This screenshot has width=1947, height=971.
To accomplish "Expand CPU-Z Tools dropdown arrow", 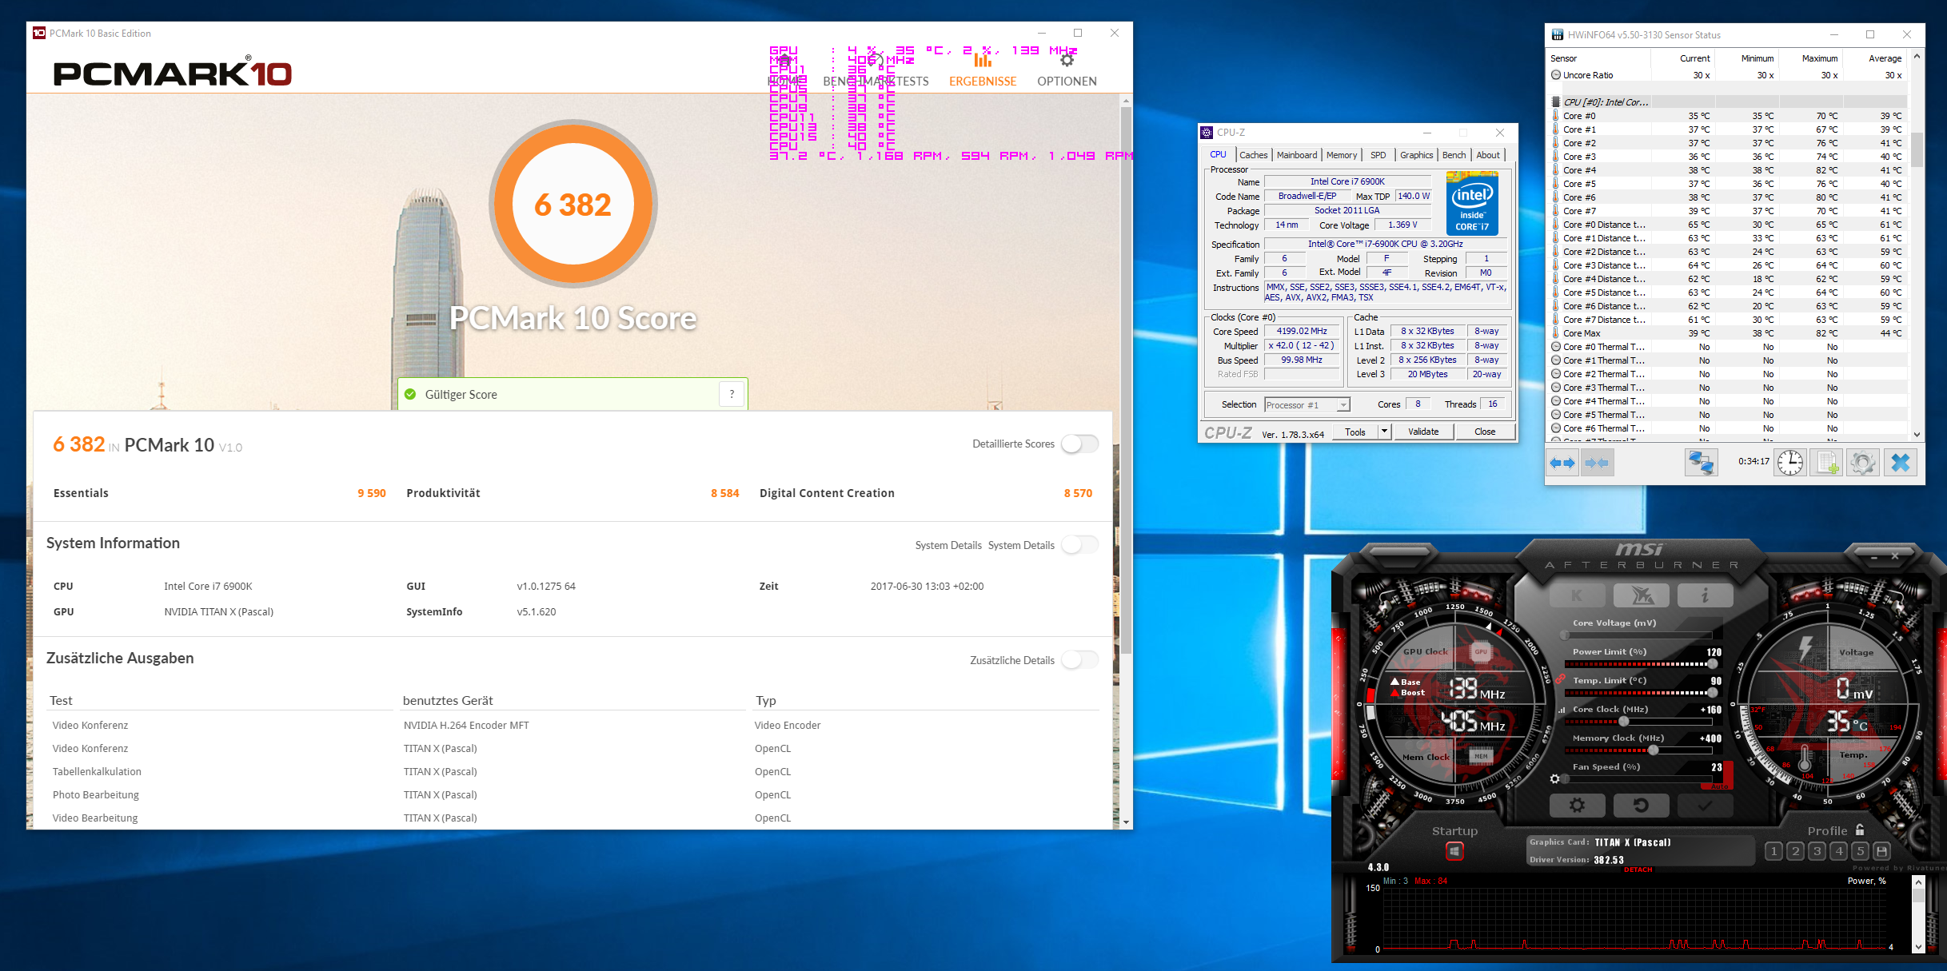I will (1384, 432).
